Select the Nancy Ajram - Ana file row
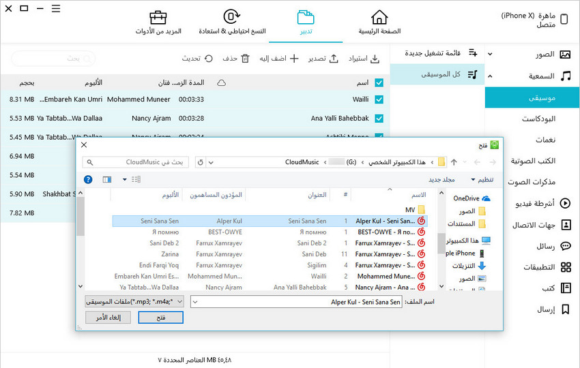This screenshot has width=580, height=368. [270, 287]
